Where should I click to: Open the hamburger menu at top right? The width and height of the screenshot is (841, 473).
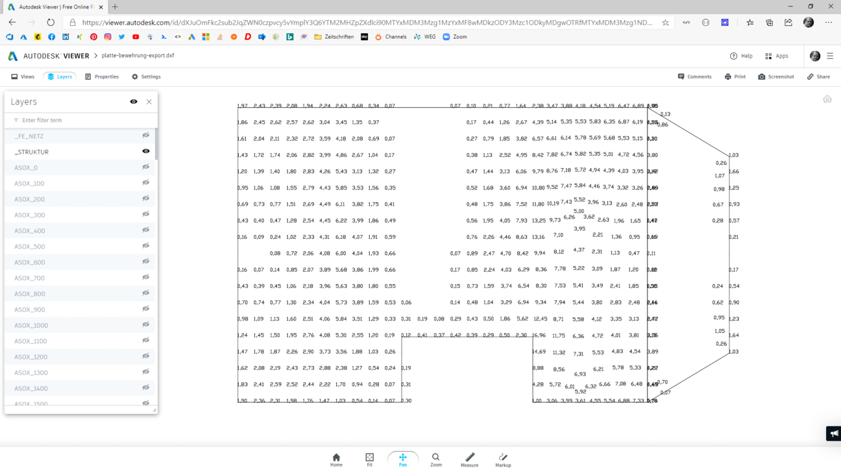830,56
